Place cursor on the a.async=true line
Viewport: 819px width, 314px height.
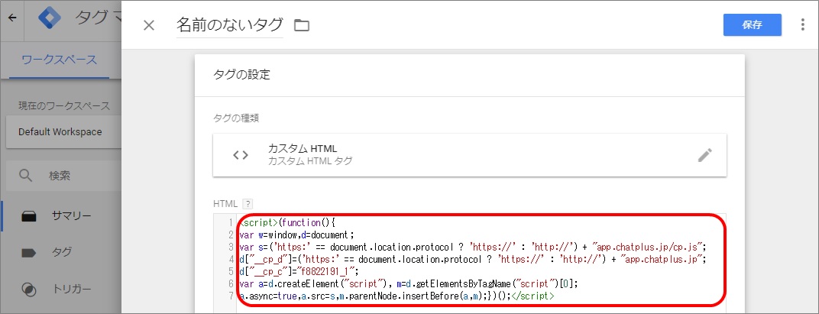[x=397, y=296]
